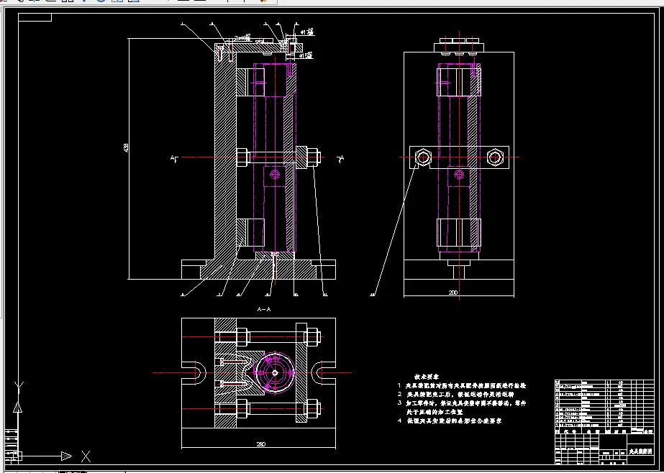This screenshot has width=664, height=473.
Task: Select technical requirement line number 1
Action: pyautogui.click(x=462, y=386)
